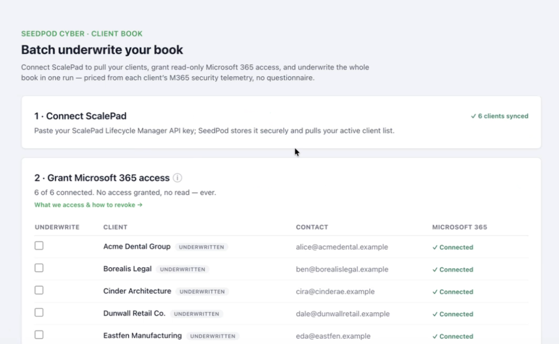
Task: Click the dale@dunwallretail.example contact
Action: (343, 314)
